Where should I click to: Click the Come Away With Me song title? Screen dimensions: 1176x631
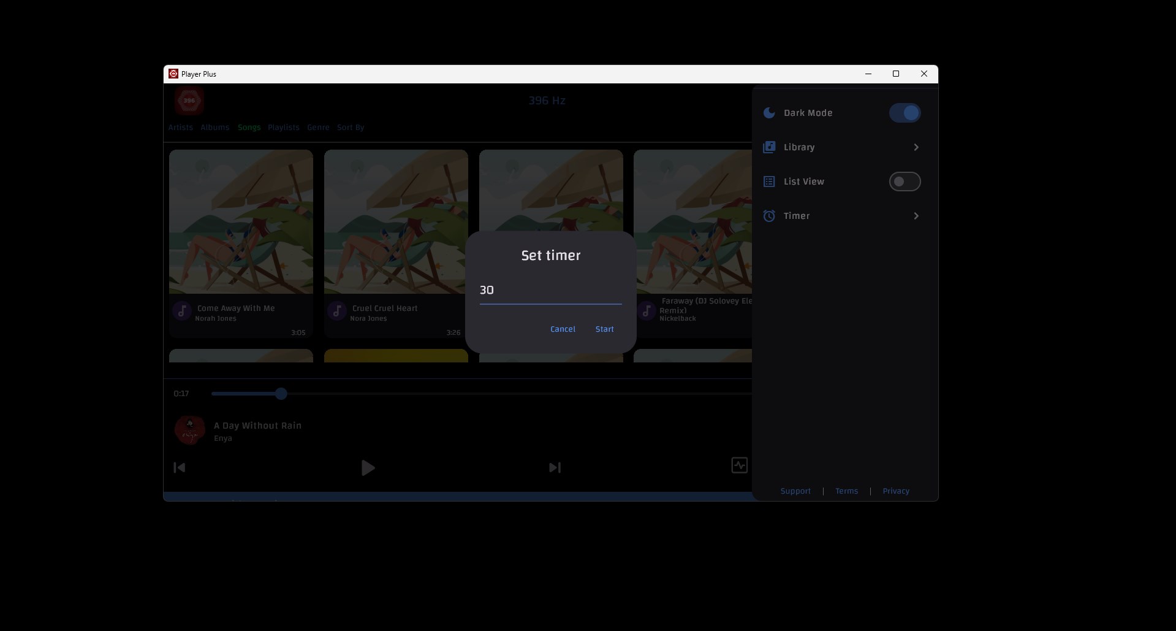pos(236,308)
